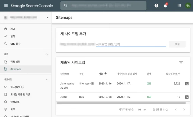Click the layers icon beside 로고
This screenshot has width=193, height=117.
pyautogui.click(x=6, y=109)
